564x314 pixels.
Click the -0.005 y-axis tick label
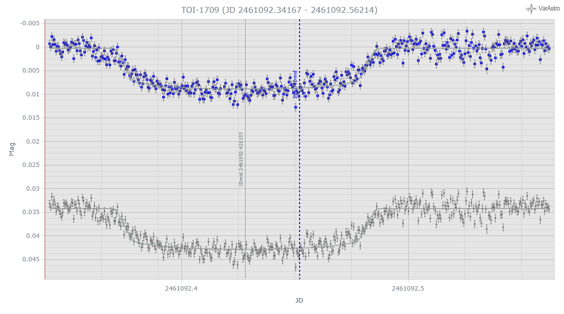[x=29, y=23]
